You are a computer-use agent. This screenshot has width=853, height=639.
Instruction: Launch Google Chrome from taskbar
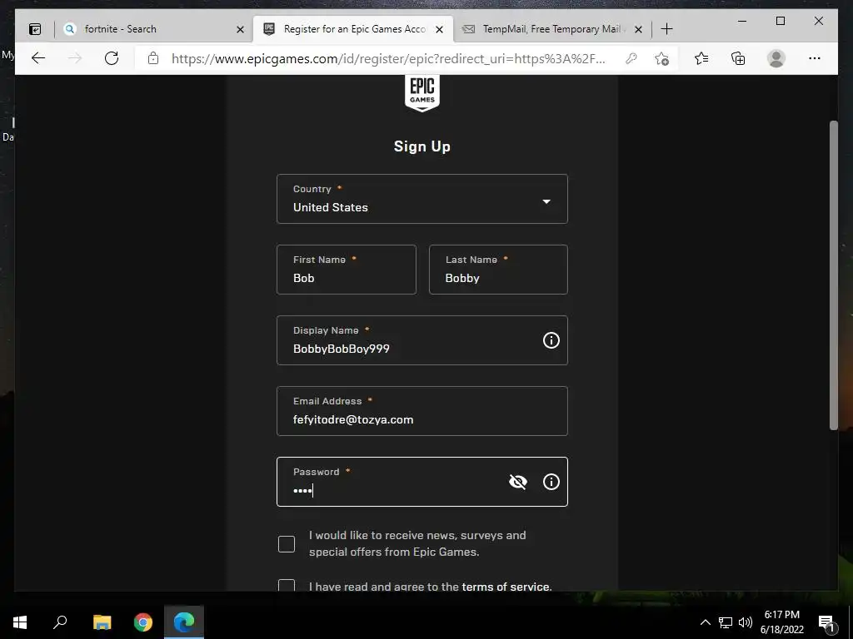(x=143, y=622)
